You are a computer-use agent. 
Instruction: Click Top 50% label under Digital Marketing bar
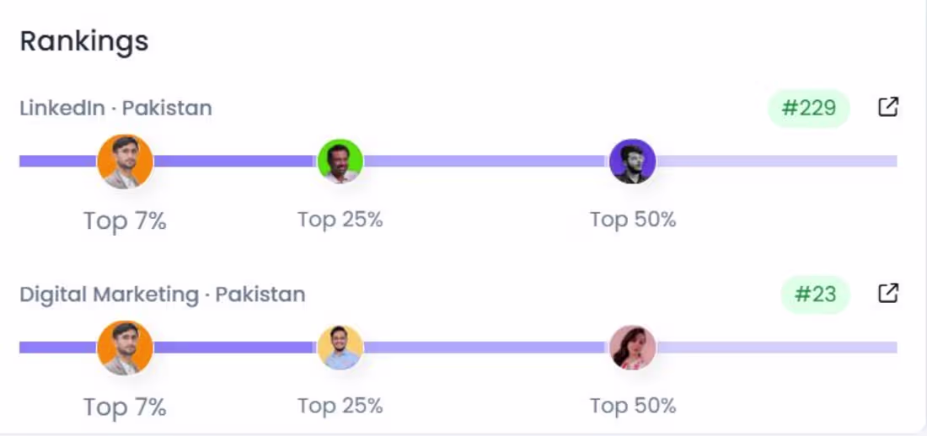tap(633, 406)
